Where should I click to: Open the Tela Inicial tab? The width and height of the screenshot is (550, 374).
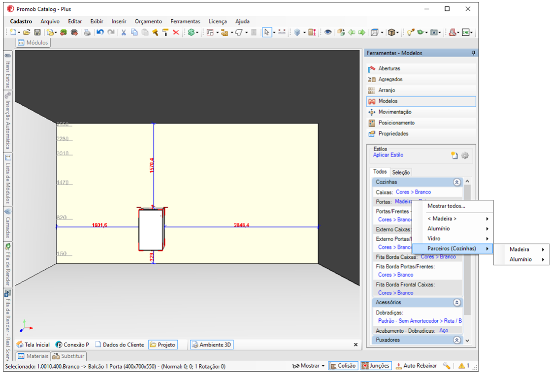[x=33, y=345]
